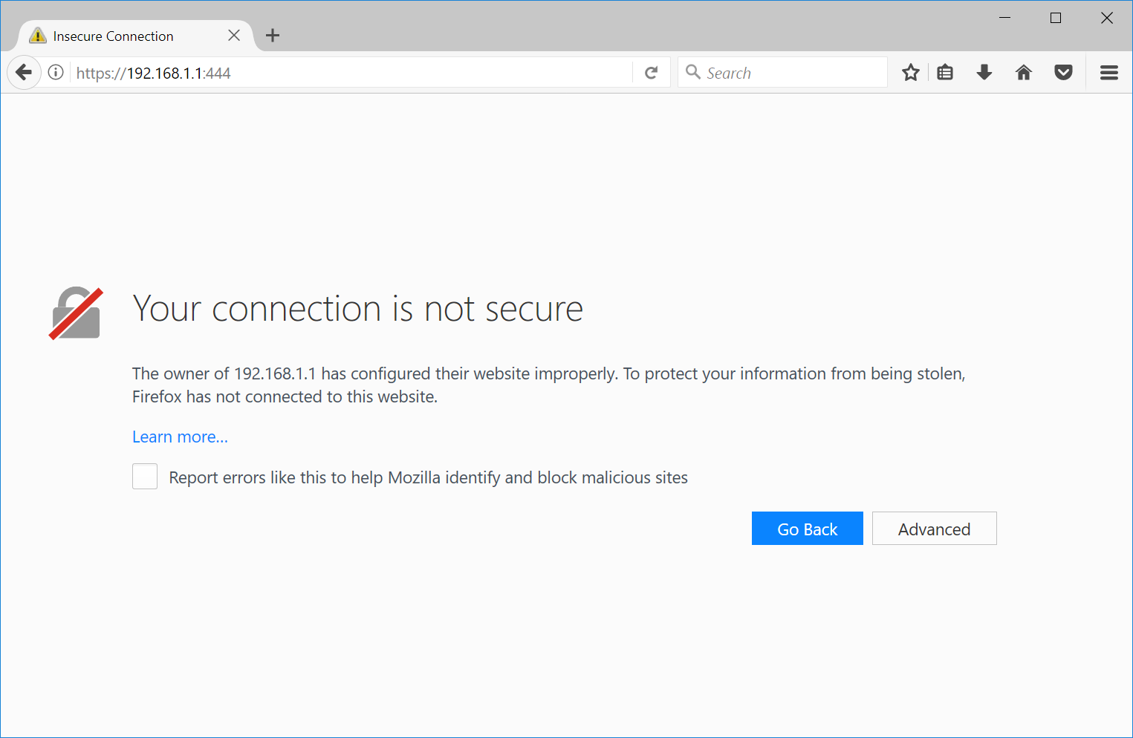
Task: Click the blue Go Back button
Action: [807, 529]
